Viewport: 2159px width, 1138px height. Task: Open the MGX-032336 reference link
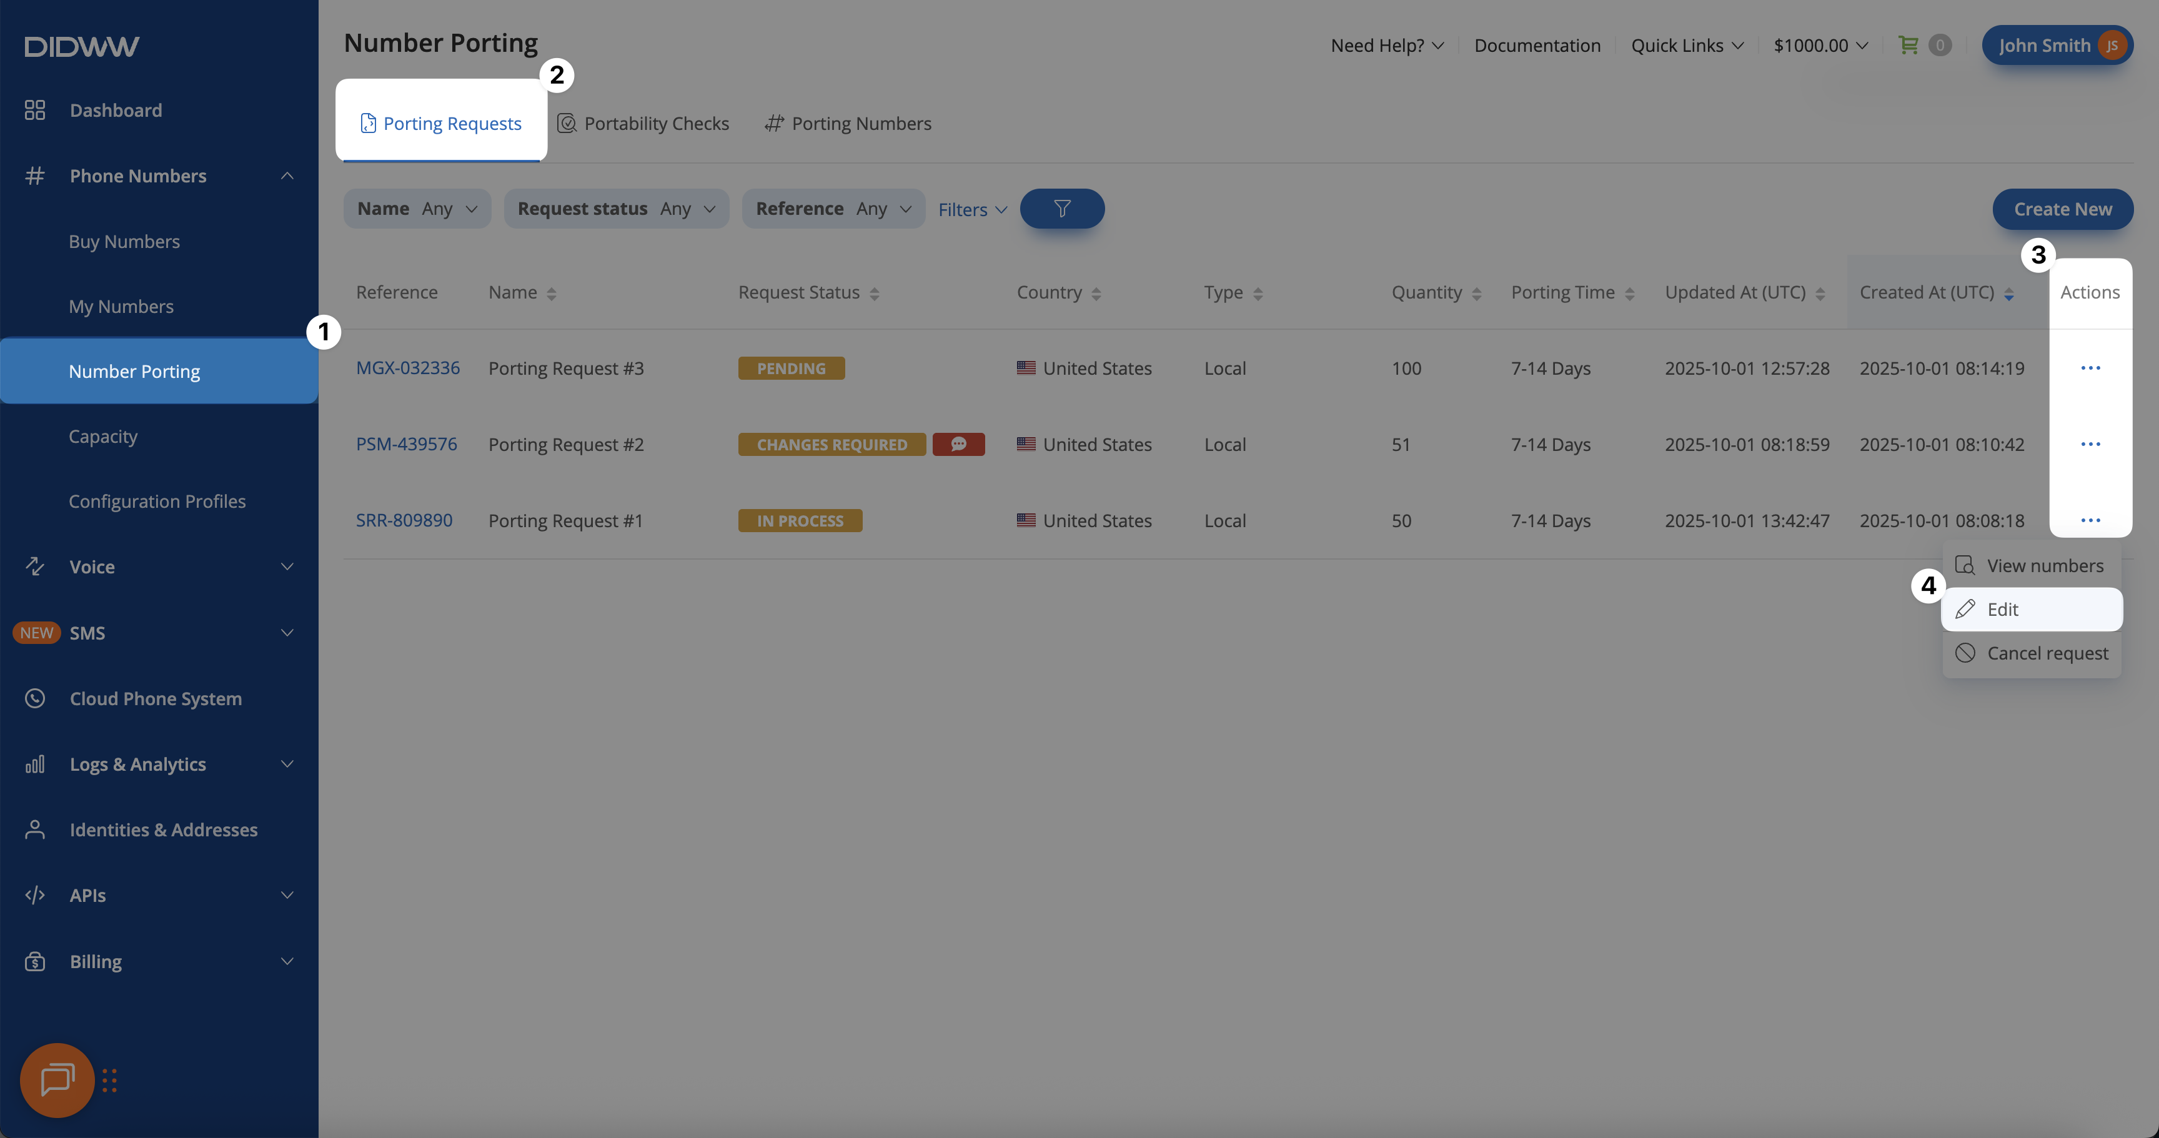tap(407, 368)
